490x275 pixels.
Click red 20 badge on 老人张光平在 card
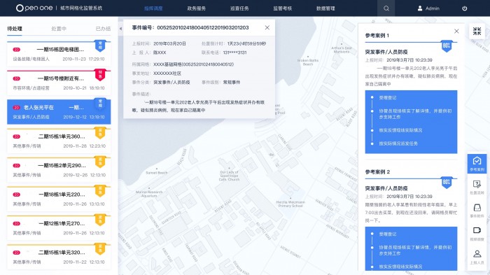pos(17,108)
